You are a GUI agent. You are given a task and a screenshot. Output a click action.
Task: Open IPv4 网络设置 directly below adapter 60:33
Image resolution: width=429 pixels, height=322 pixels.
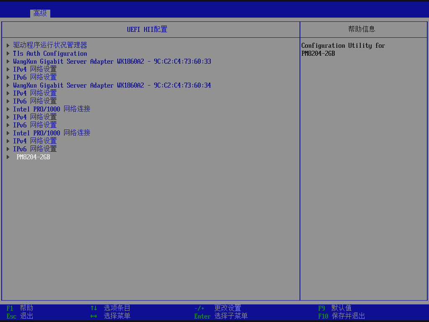[x=35, y=69]
